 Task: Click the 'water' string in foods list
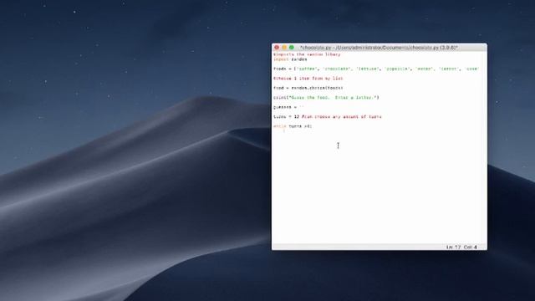424,69
